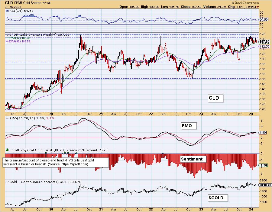Click the 182.59 EMA tag on right axis
272x212 pixels.
(264, 46)
